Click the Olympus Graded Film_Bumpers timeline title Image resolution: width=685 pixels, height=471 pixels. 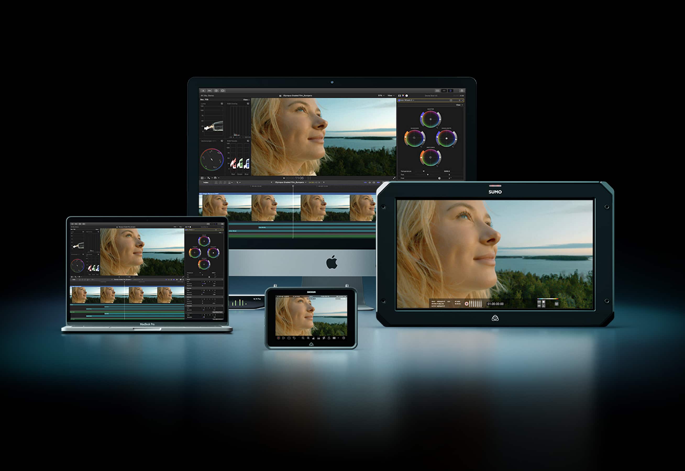289,182
